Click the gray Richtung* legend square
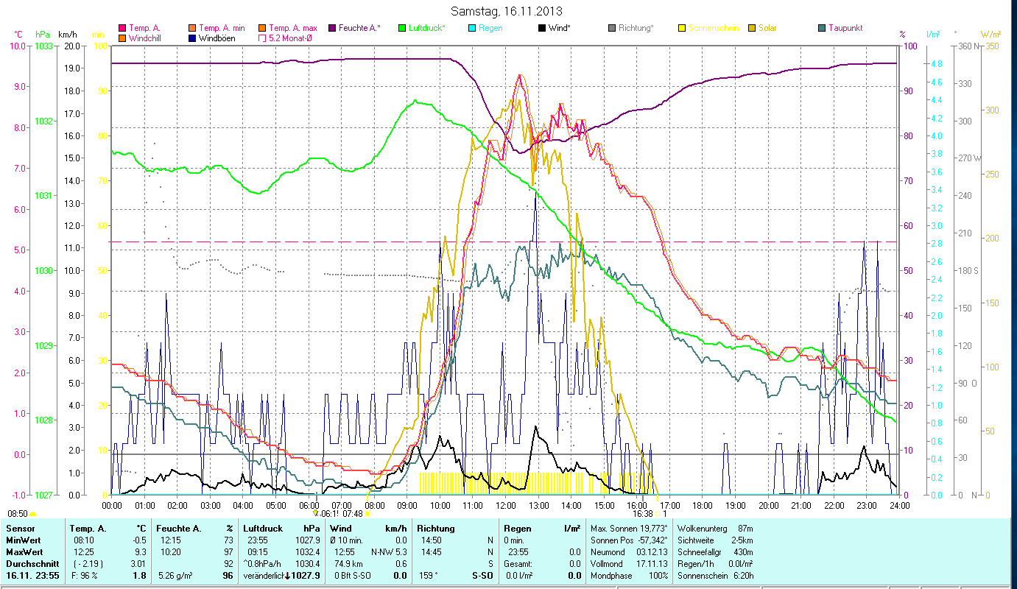This screenshot has width=1017, height=589. 612,29
